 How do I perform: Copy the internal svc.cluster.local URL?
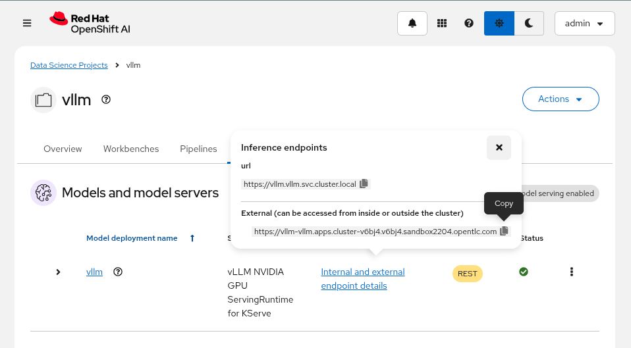[364, 184]
